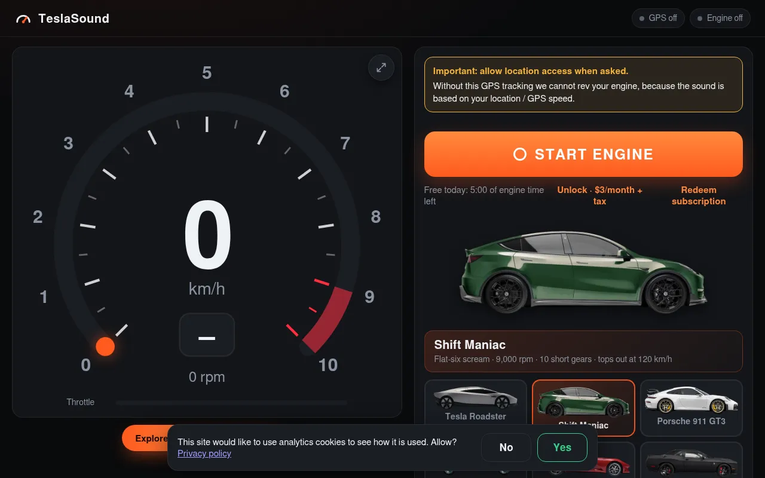Screen dimensions: 765x478
Task: Expand the speedometer to fullscreen
Action: pyautogui.click(x=381, y=68)
